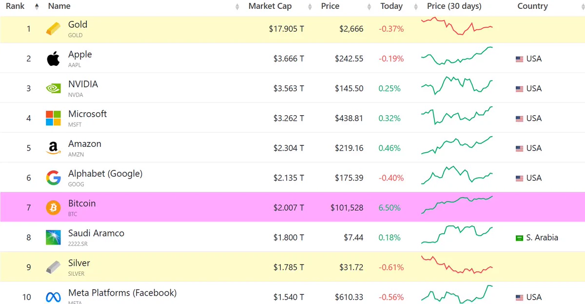Open the Apple company link

tap(80, 54)
